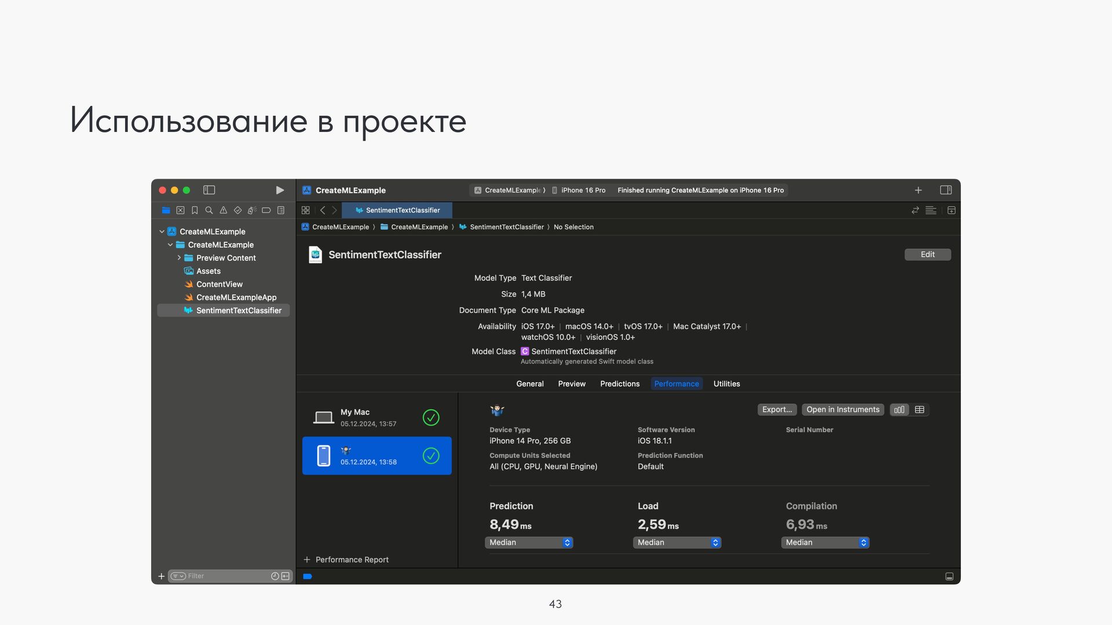Click CreateMLExample project in jump bar
This screenshot has width=1112, height=625.
coord(335,227)
